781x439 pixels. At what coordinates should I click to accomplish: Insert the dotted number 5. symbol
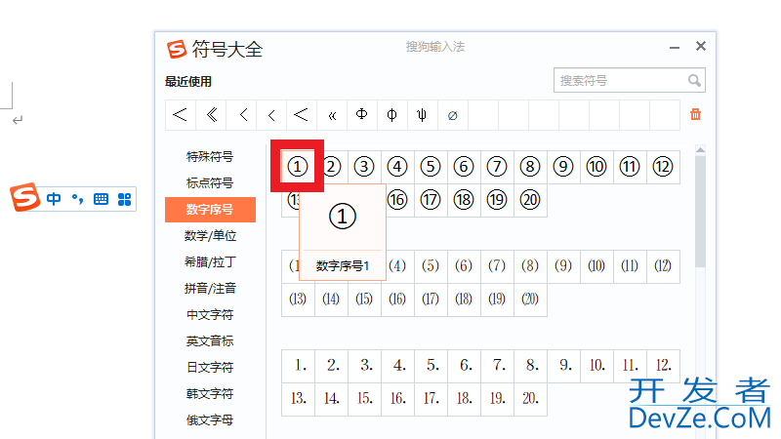pos(431,366)
